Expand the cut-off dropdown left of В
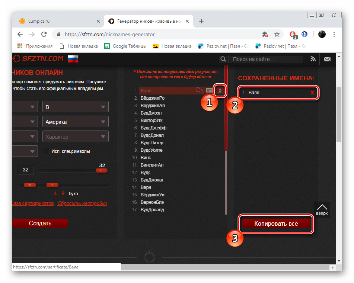 [25, 107]
